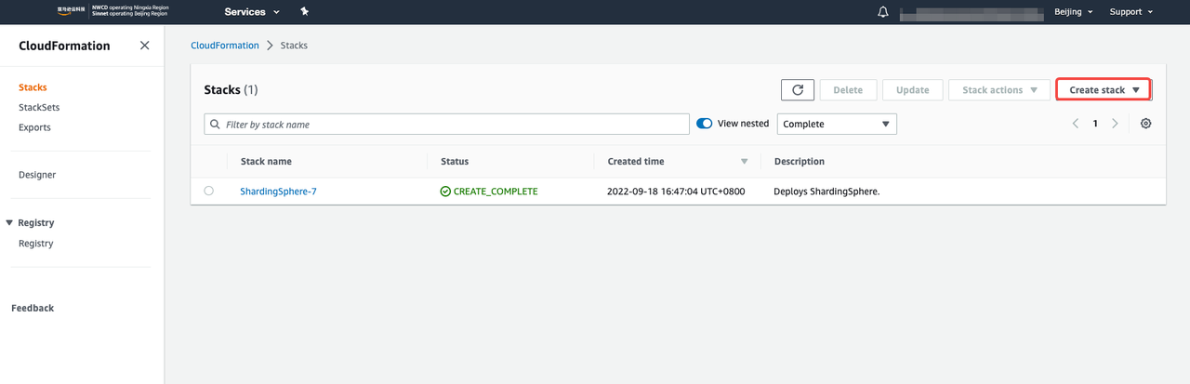Open the Services menu
The width and height of the screenshot is (1190, 384).
coord(251,12)
